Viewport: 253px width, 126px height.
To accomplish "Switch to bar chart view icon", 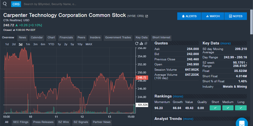I will 141,43.
